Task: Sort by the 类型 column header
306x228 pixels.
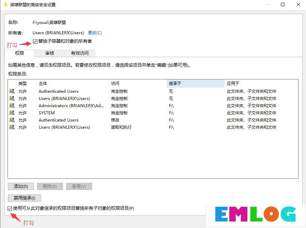Action: [26, 84]
